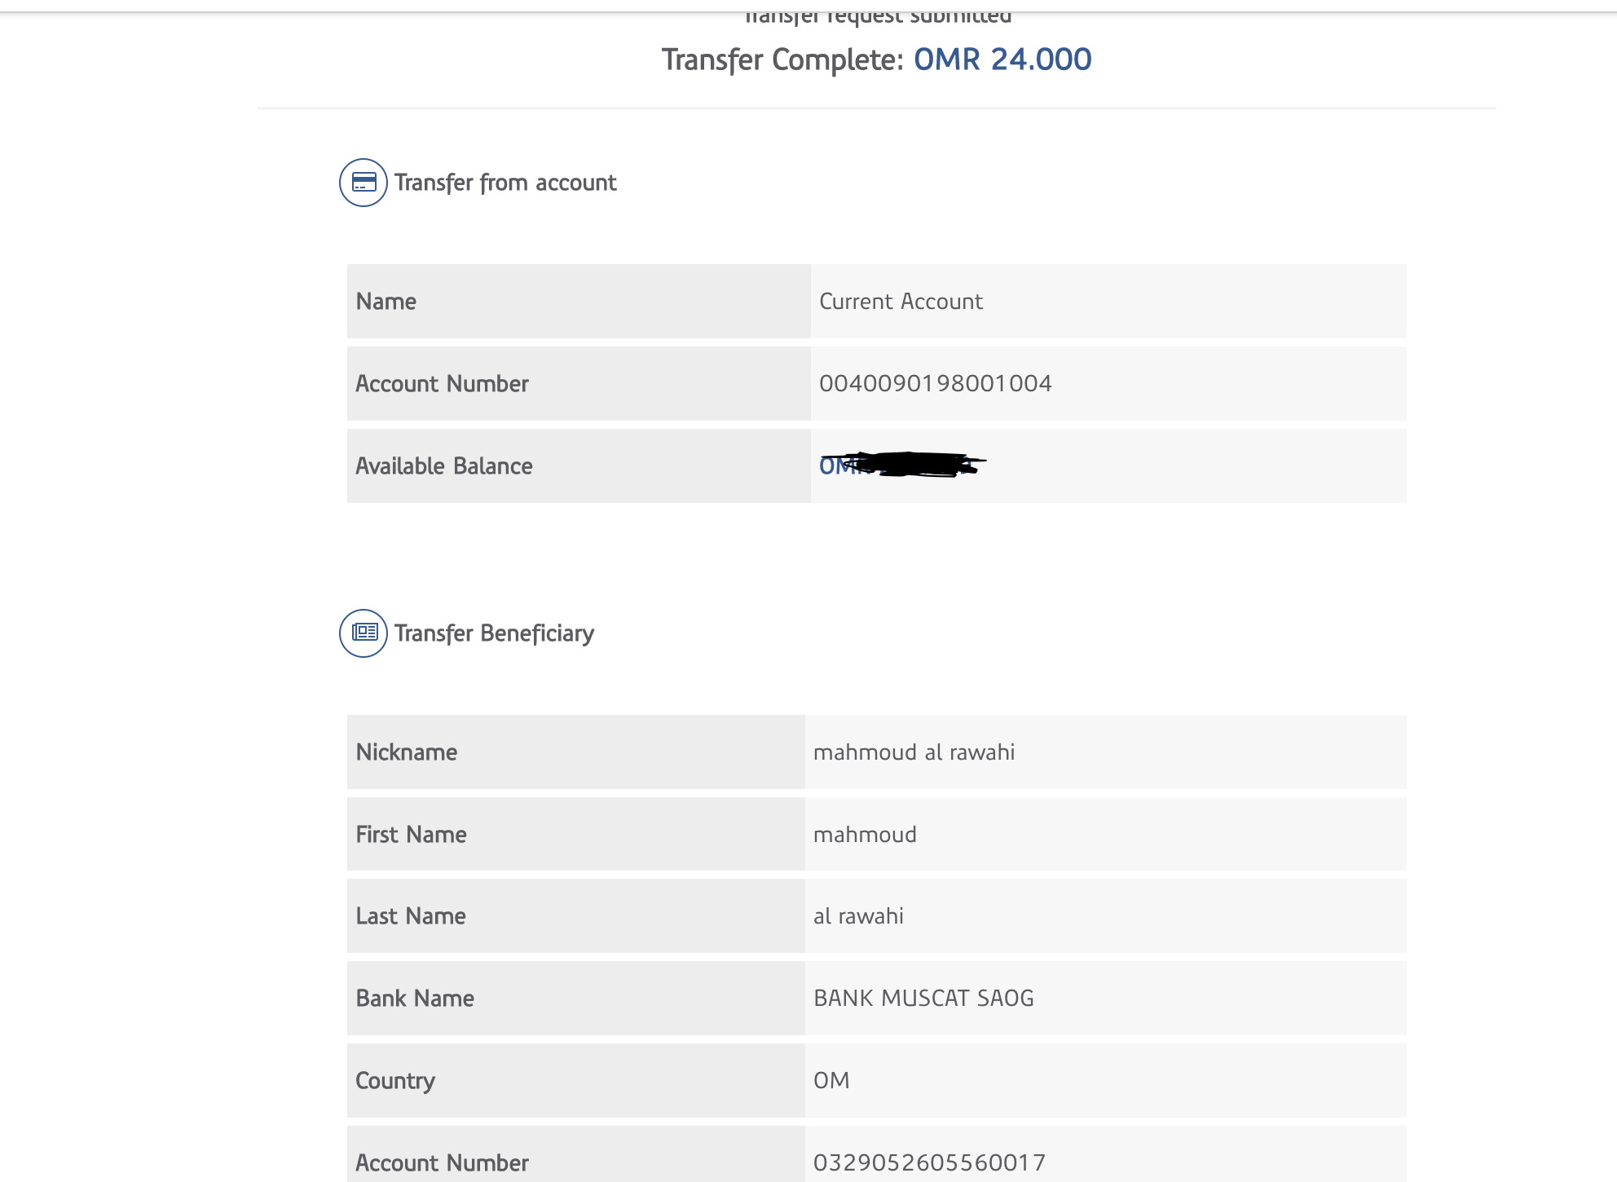Click the credit card icon beside Transfer from account
Image resolution: width=1617 pixels, height=1182 pixels.
point(363,183)
